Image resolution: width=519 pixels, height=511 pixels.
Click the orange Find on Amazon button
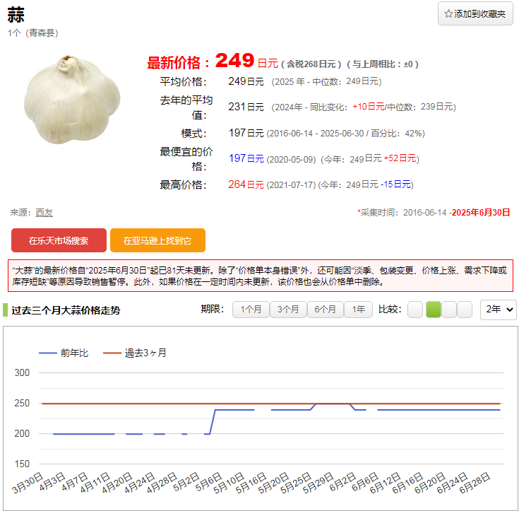pos(157,240)
